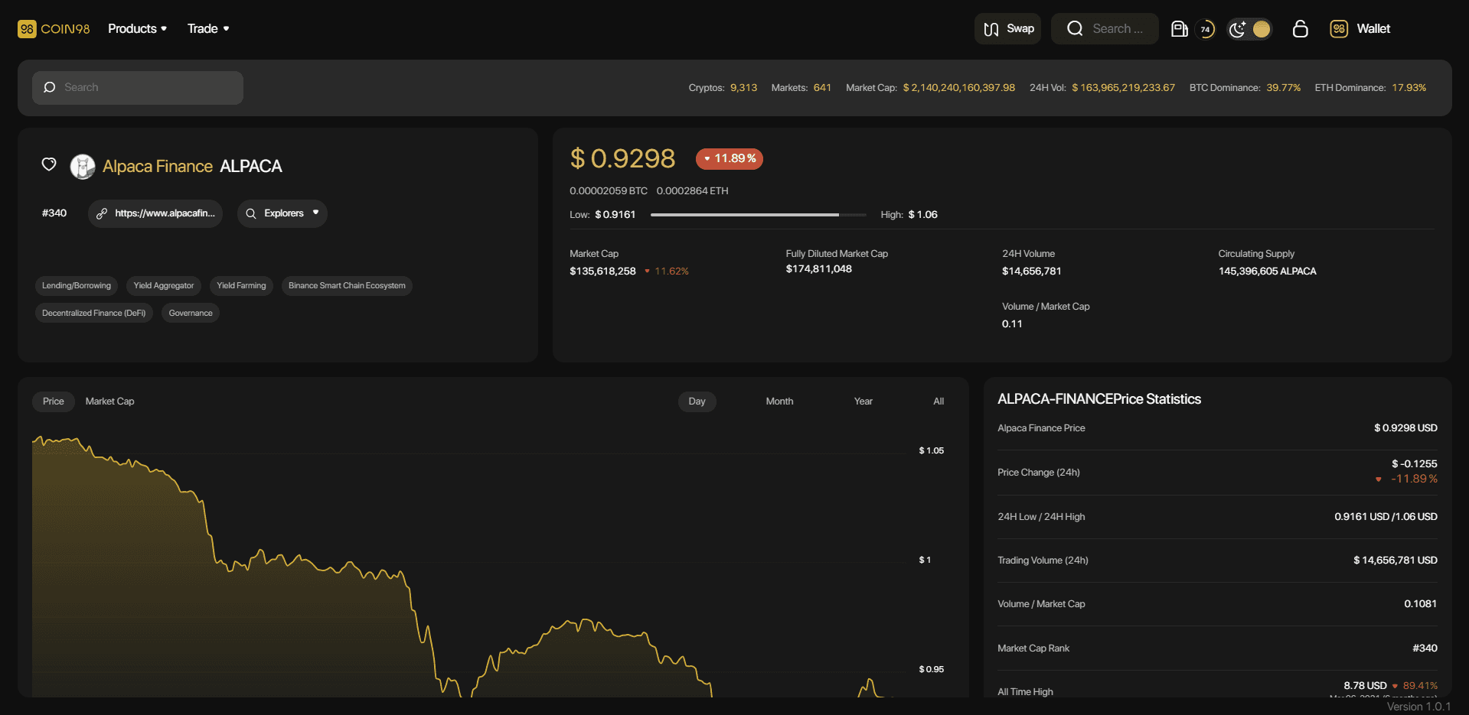Favorite Alpaca Finance with heart icon
Viewport: 1469px width, 715px height.
[49, 164]
